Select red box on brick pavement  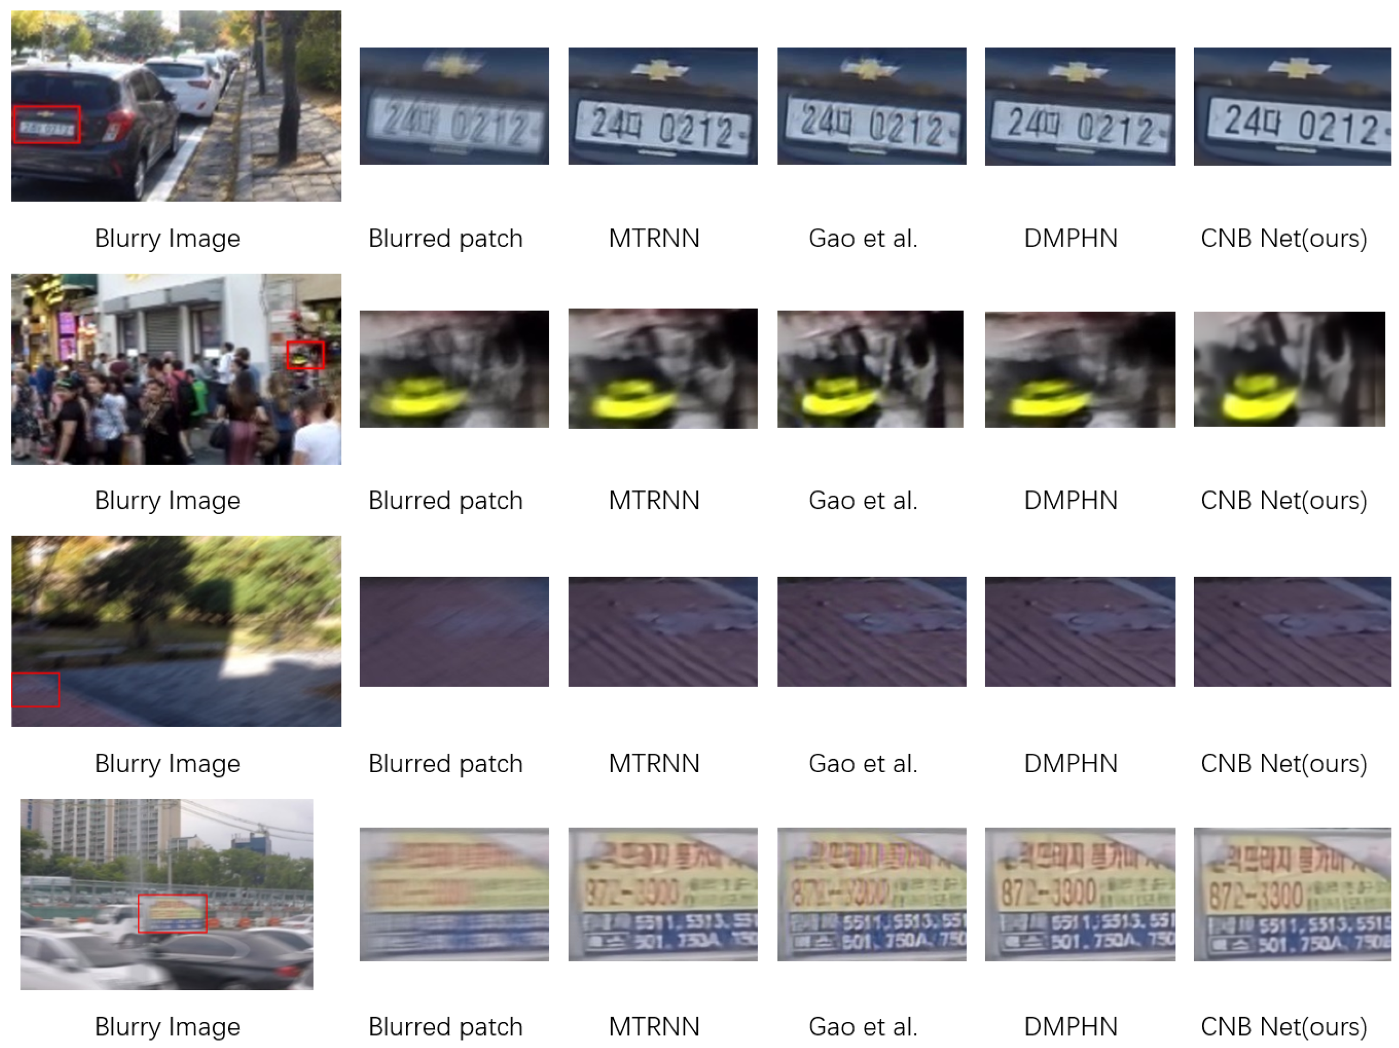(36, 690)
